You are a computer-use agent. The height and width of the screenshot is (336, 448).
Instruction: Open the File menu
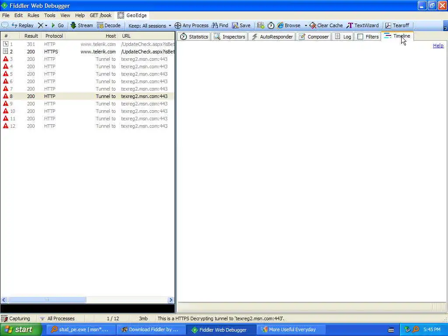(6, 15)
